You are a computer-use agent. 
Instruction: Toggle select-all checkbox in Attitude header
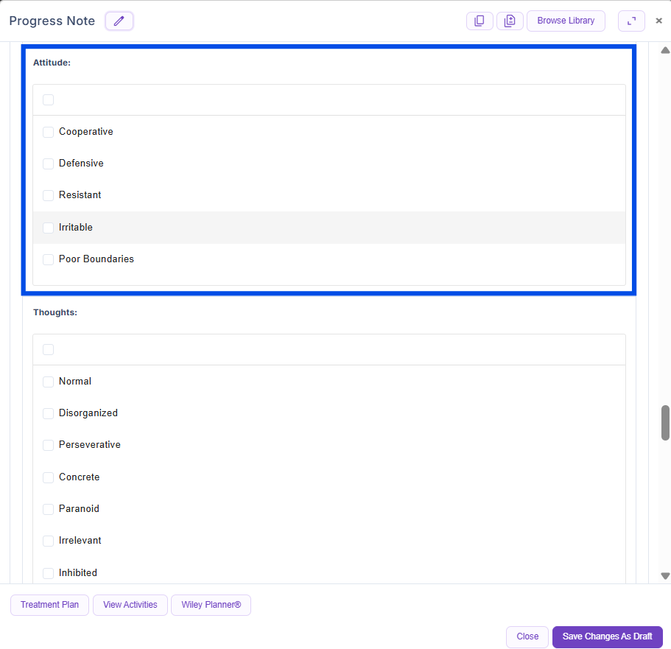[48, 100]
